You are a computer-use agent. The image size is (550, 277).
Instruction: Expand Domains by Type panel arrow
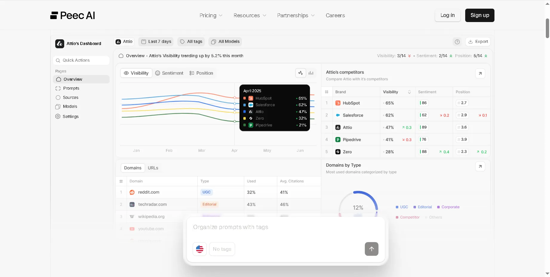[480, 166]
